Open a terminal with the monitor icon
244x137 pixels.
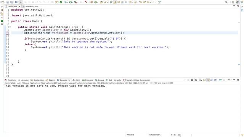click(x=16, y=2)
